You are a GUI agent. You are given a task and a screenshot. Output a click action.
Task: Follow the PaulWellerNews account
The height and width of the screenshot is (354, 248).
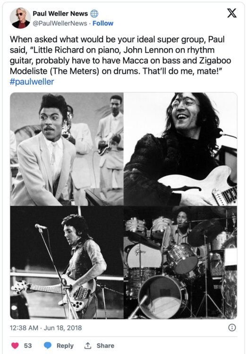click(103, 23)
